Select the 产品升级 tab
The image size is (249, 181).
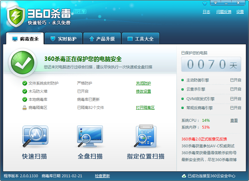click(102, 39)
